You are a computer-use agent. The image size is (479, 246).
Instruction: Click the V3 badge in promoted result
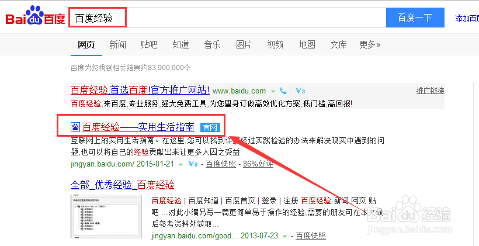pos(300,91)
